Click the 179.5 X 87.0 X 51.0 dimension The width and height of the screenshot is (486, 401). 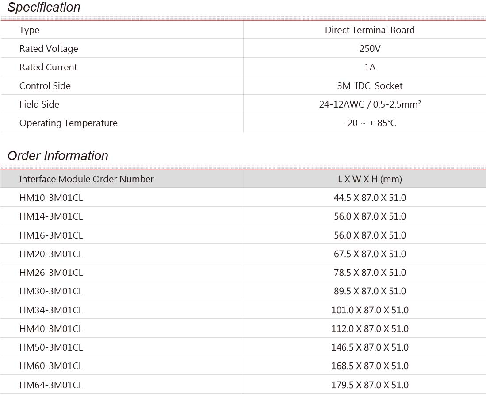(370, 385)
